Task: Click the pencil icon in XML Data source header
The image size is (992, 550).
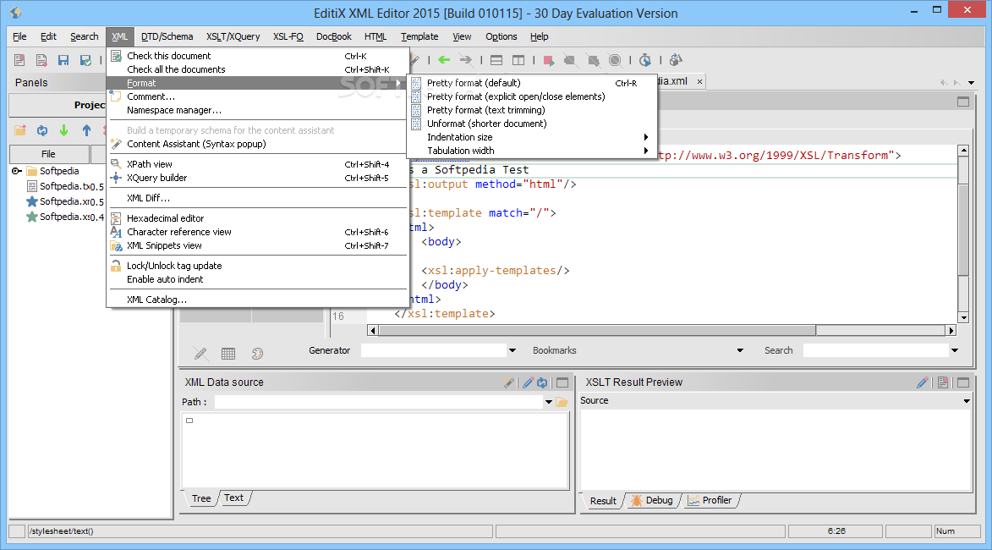Action: point(529,382)
